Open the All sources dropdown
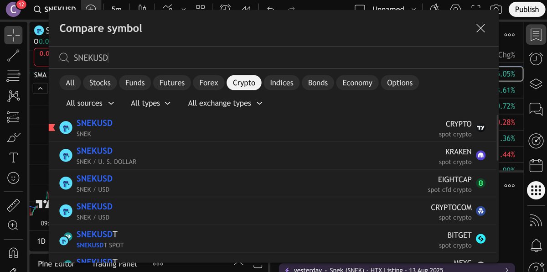The height and width of the screenshot is (272, 547). [90, 103]
